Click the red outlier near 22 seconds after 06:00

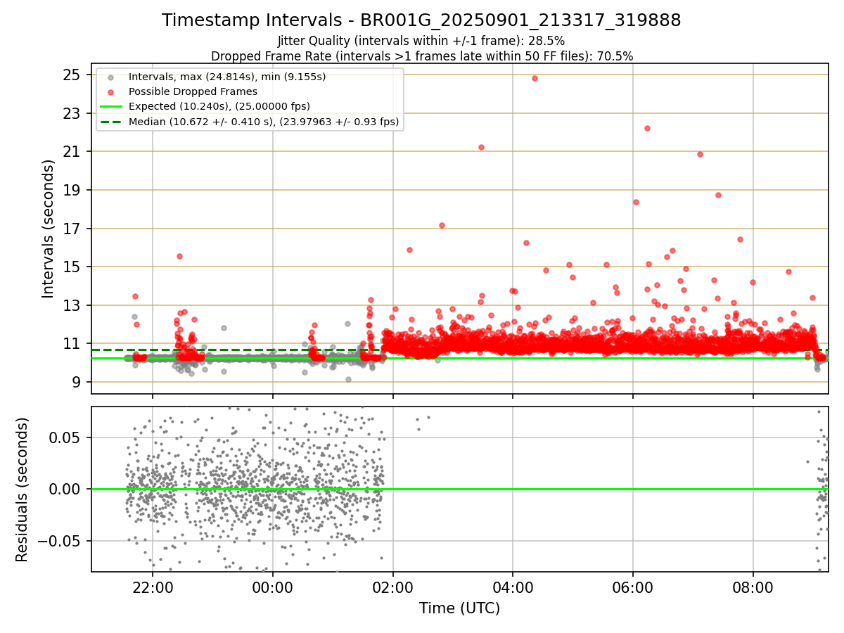(647, 128)
